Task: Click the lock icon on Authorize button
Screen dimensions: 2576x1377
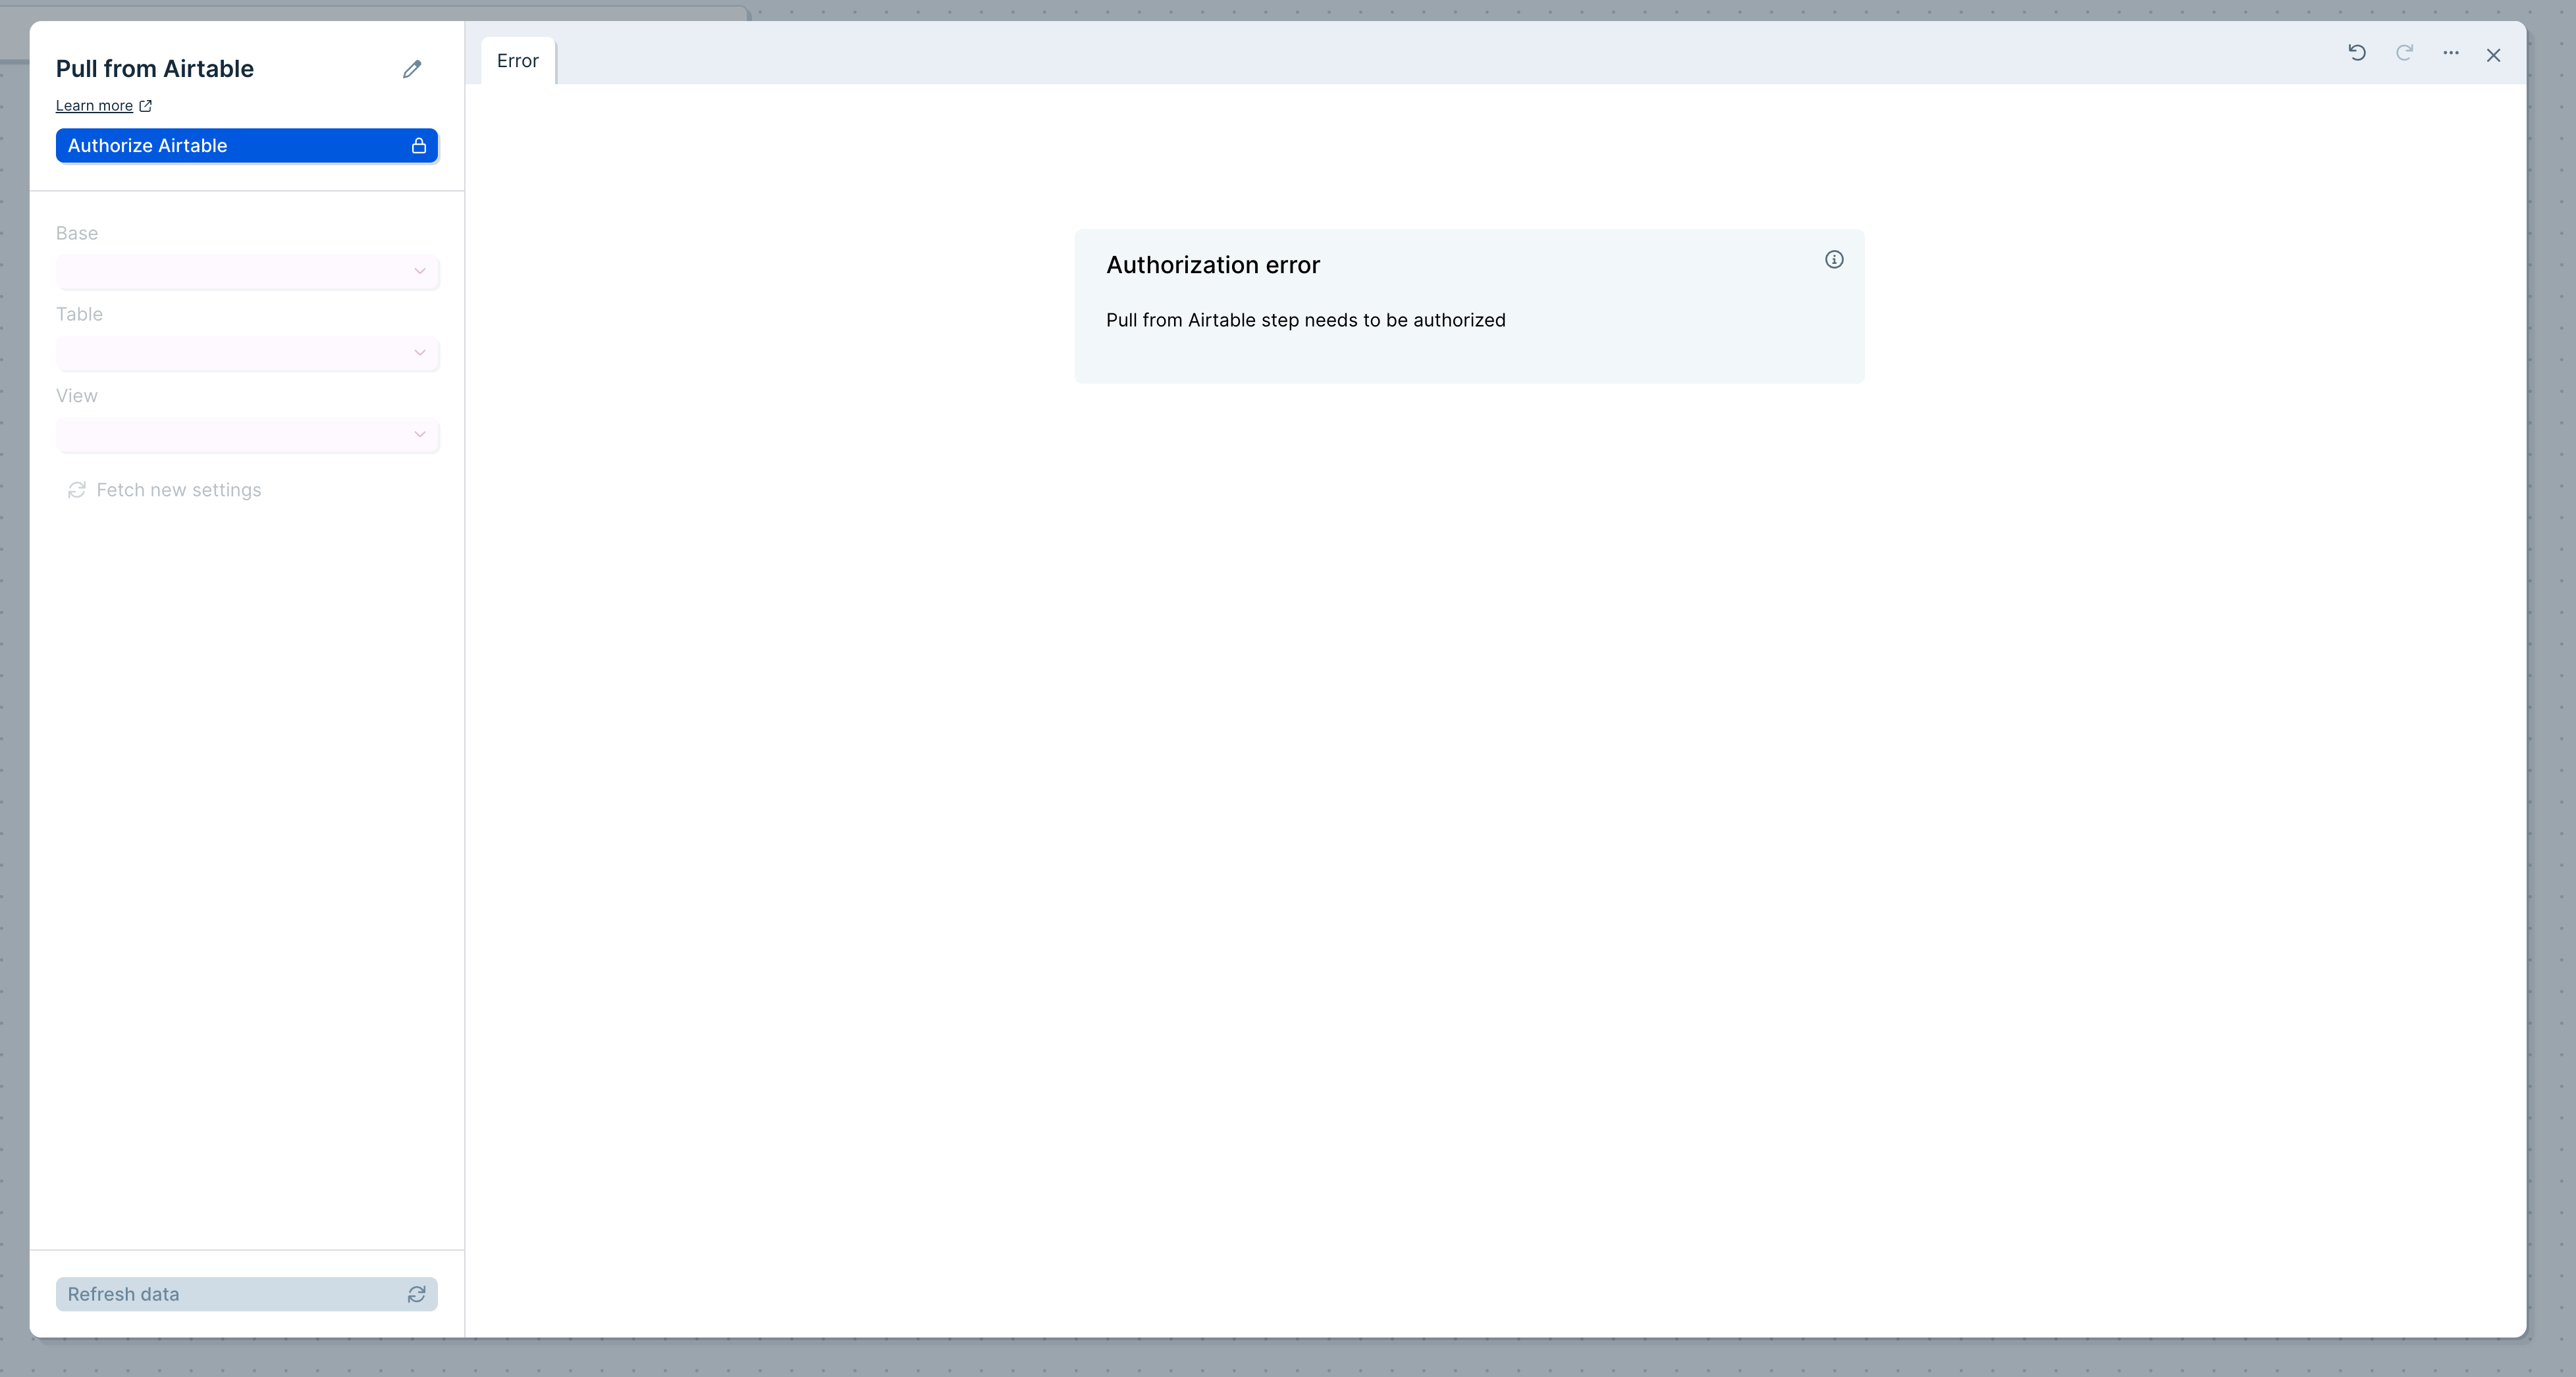Action: tap(419, 146)
